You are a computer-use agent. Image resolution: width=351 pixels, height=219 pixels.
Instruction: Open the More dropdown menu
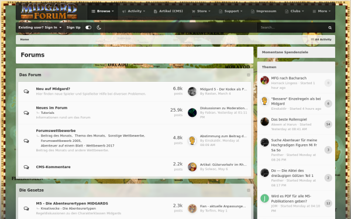[x=321, y=11]
